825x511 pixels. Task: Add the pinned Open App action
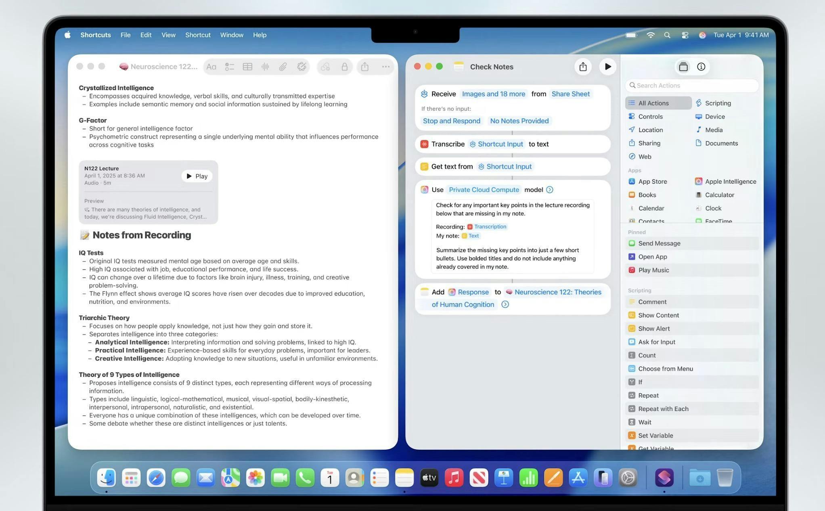(692, 257)
